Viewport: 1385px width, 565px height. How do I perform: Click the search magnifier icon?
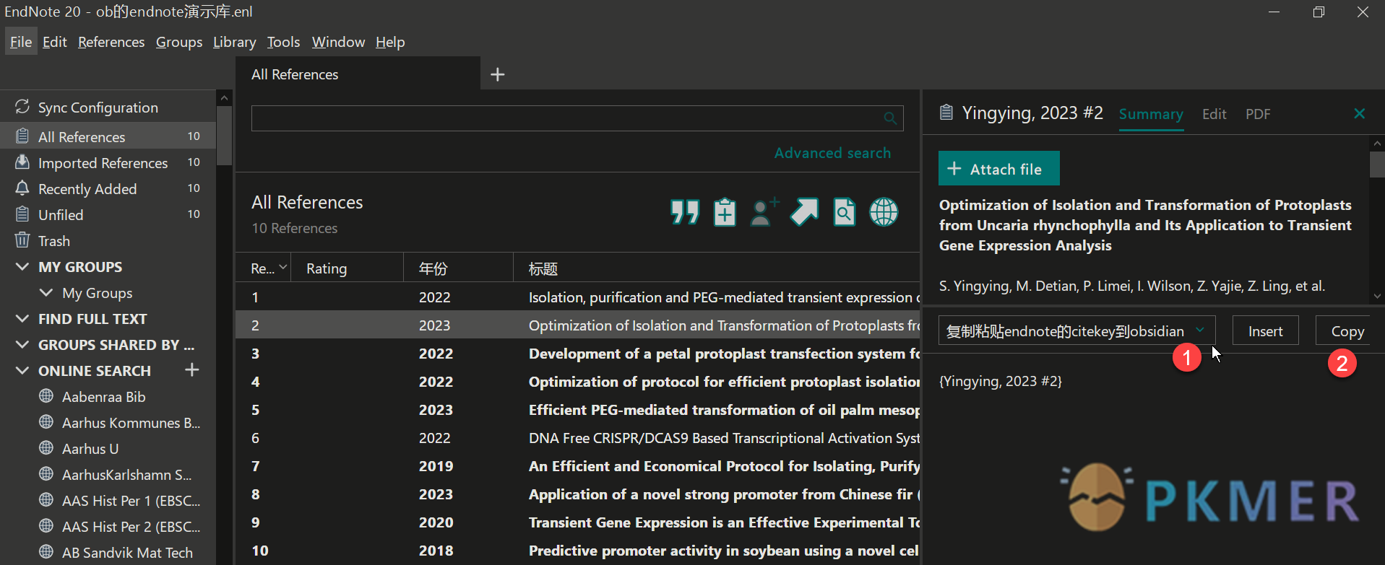[x=890, y=118]
